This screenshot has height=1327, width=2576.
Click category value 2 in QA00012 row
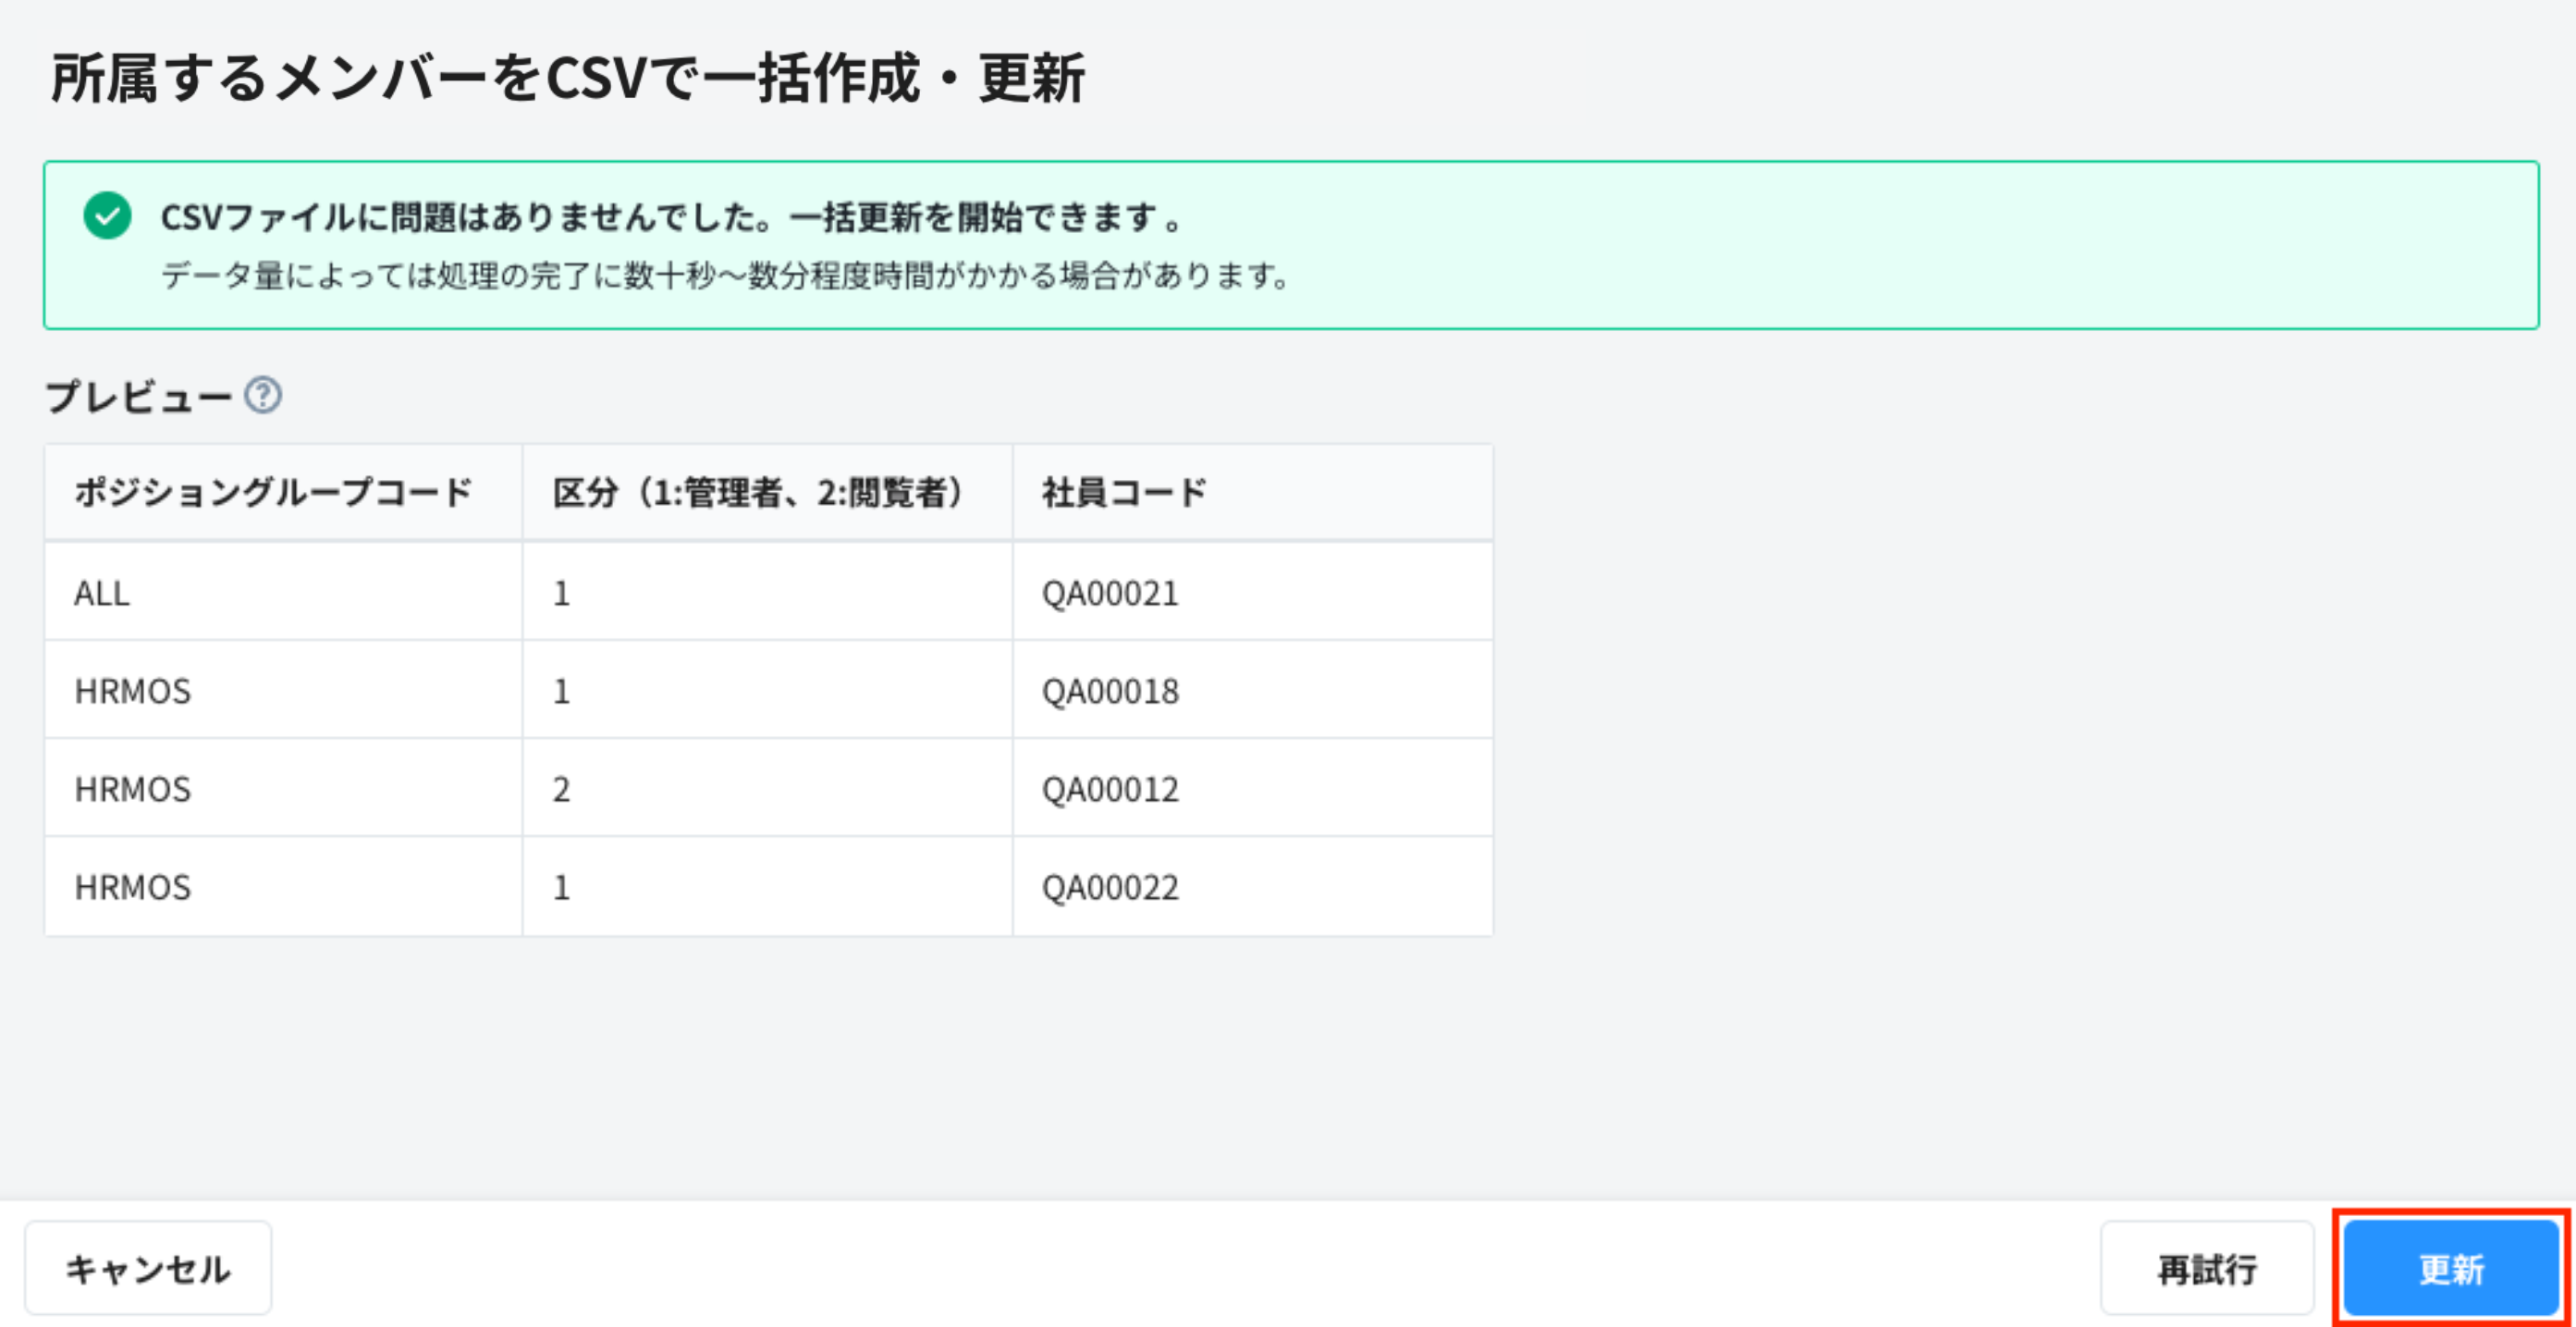tap(561, 789)
